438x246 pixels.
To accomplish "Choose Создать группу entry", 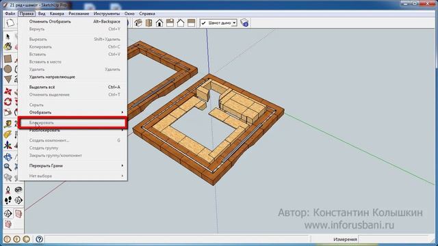I will pyautogui.click(x=73, y=148).
